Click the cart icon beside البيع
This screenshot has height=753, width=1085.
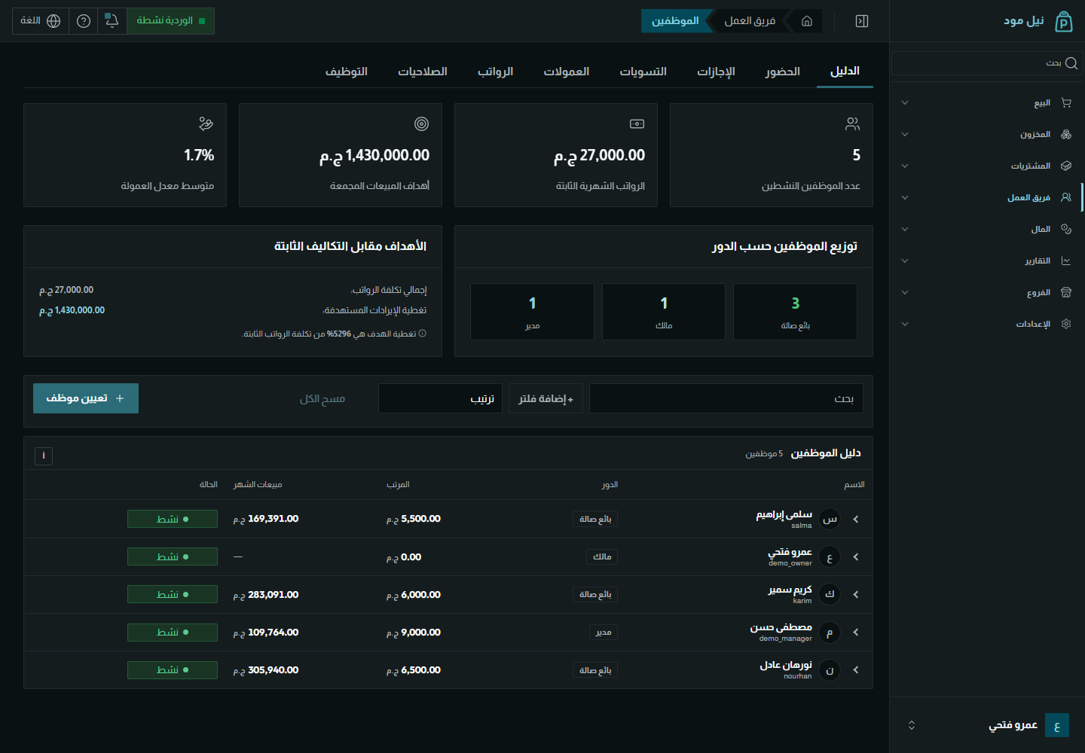[x=1066, y=102]
